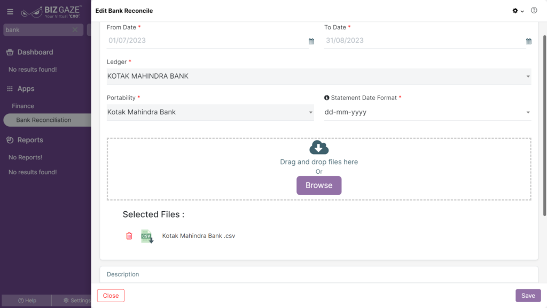The width and height of the screenshot is (547, 308).
Task: Open the To Date calendar picker
Action: (x=528, y=41)
